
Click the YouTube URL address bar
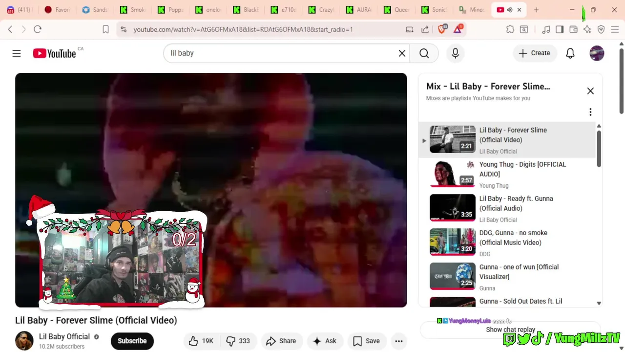(243, 29)
